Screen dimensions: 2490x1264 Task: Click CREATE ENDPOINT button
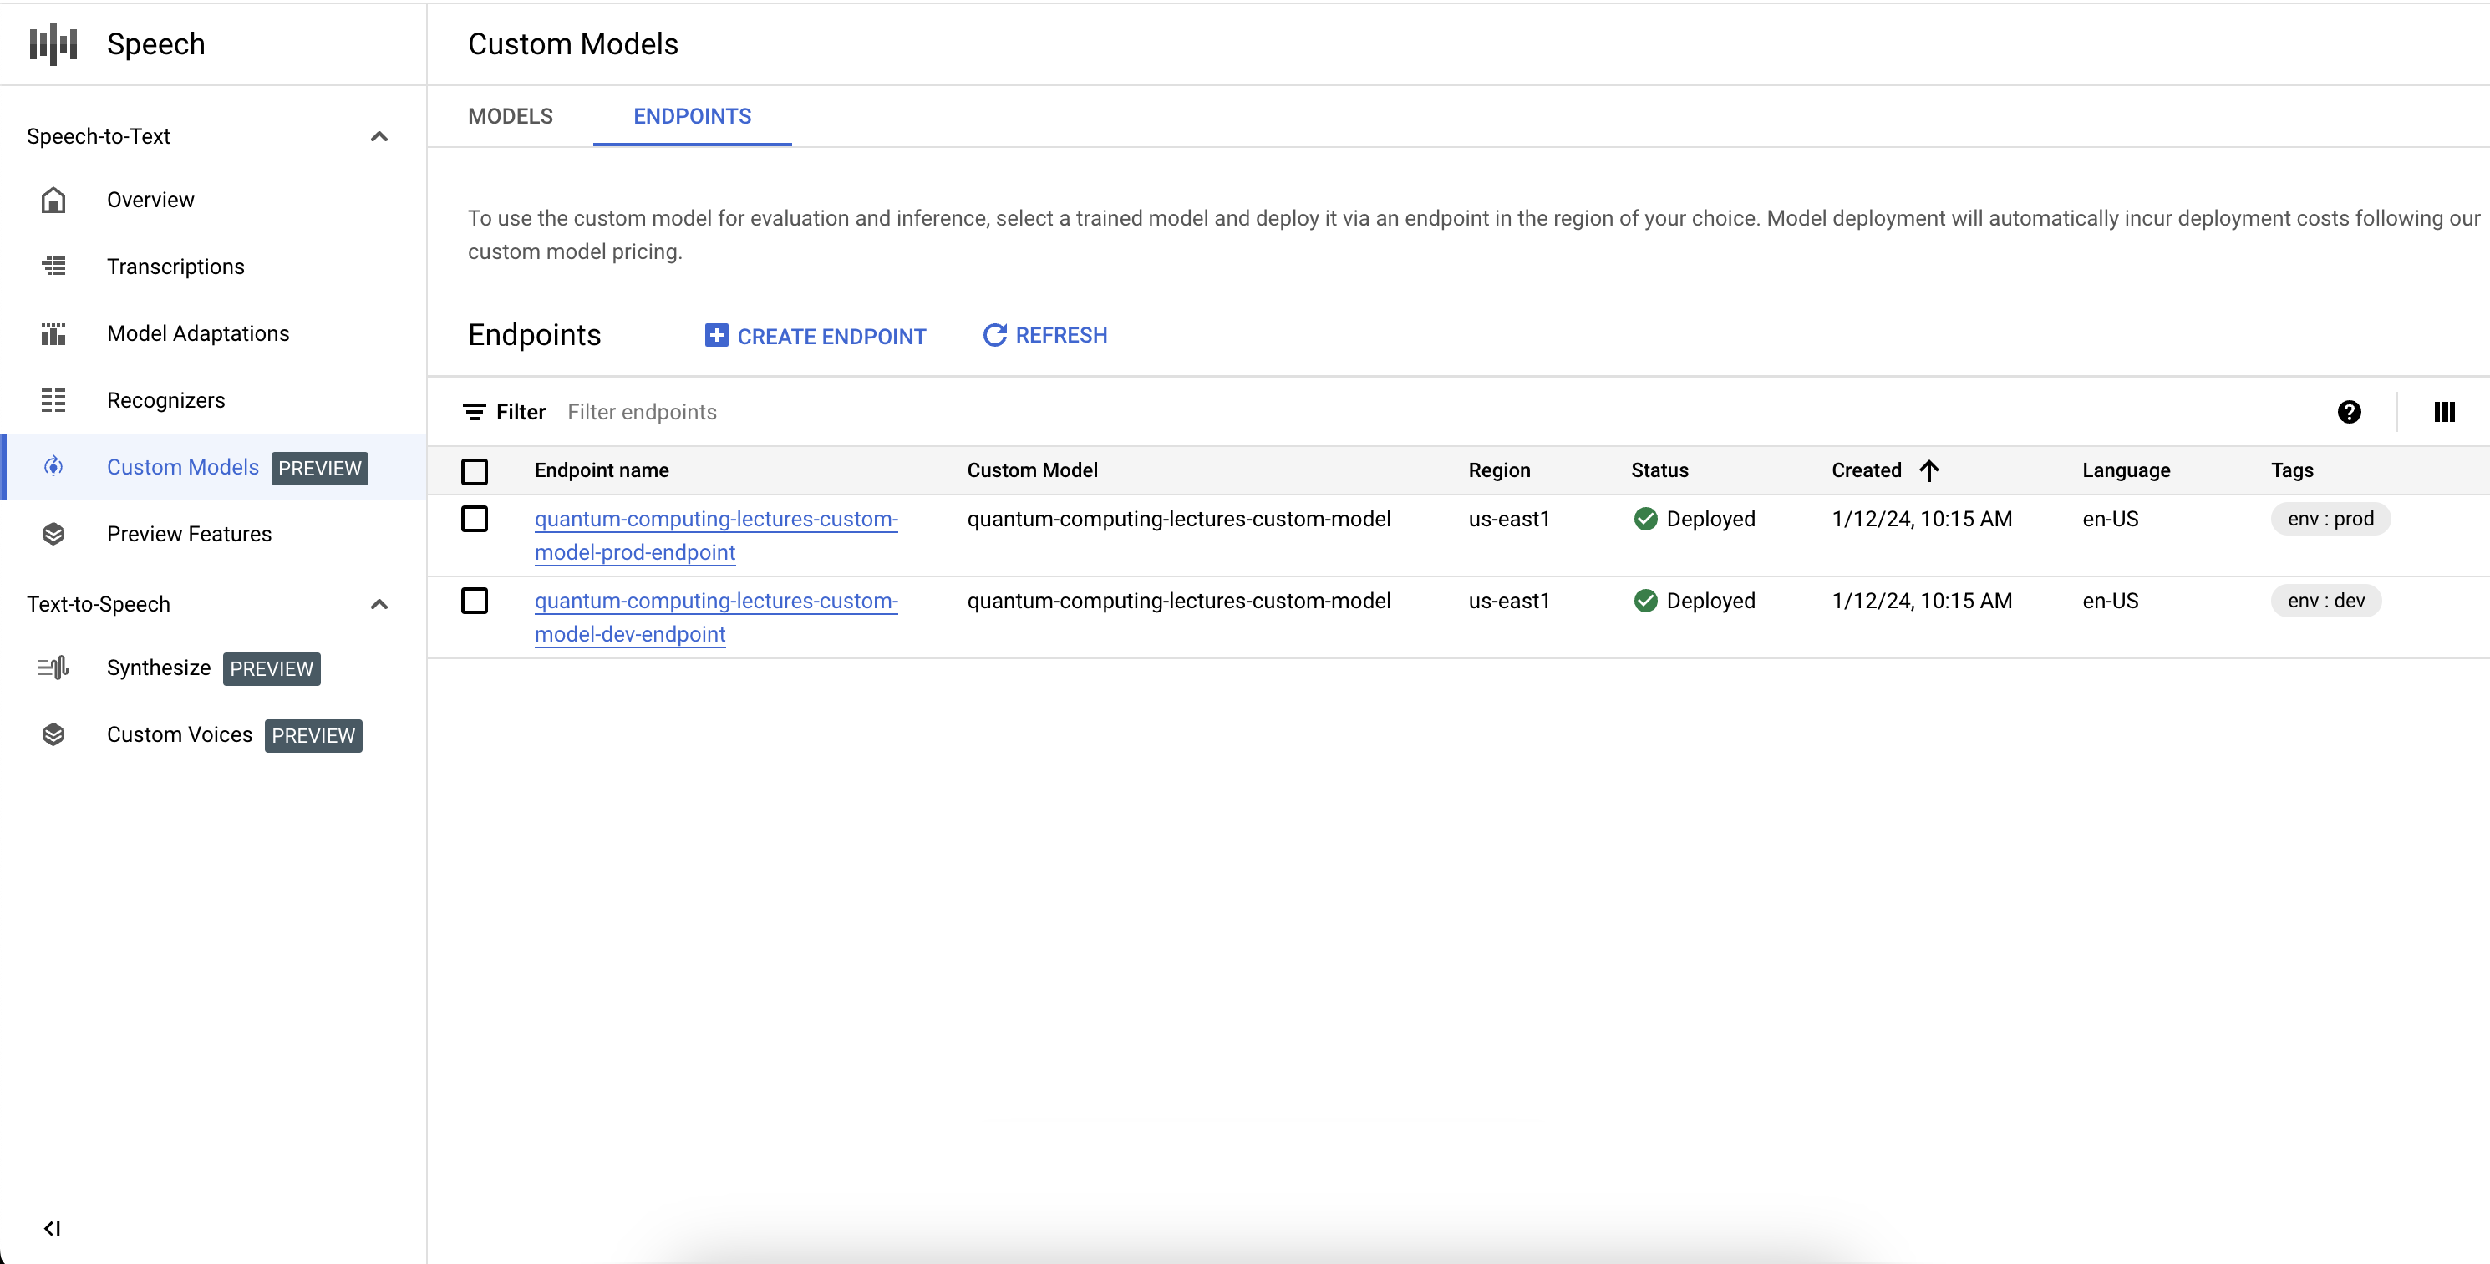click(814, 335)
